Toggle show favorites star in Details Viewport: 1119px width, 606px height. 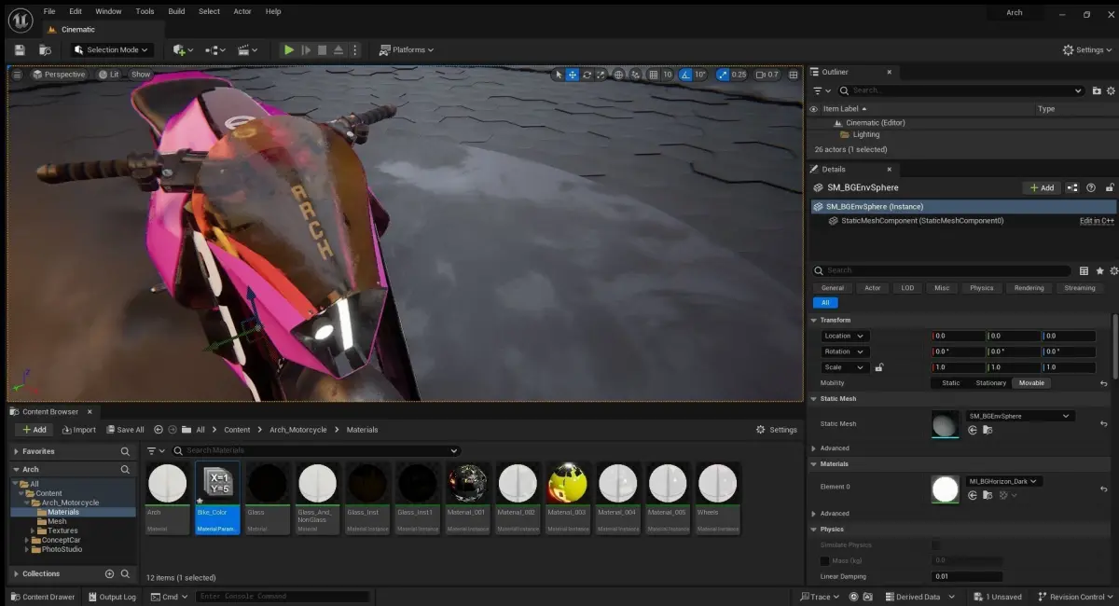pos(1100,270)
